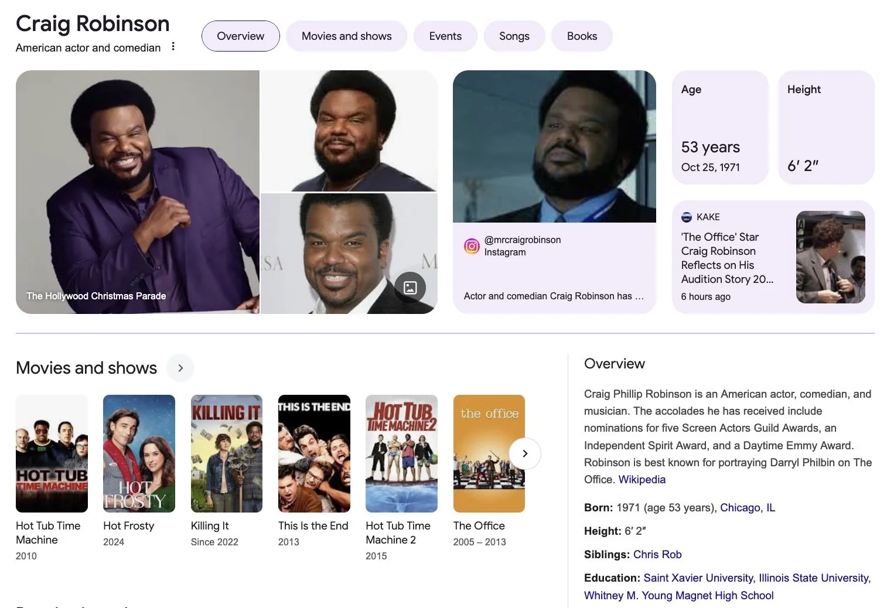Open the Hot Tub Time Machine 2010 poster
Screen dimensions: 887x608
pyautogui.click(x=52, y=453)
